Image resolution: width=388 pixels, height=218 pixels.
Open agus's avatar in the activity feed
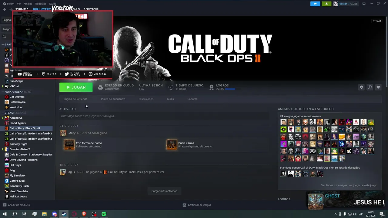click(x=63, y=172)
